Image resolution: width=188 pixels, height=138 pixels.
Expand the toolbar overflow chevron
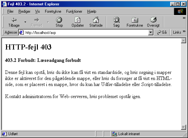[184, 18]
